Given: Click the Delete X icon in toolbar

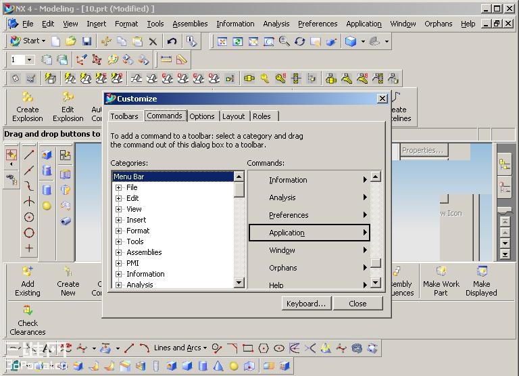Looking at the screenshot, I should 153,41.
